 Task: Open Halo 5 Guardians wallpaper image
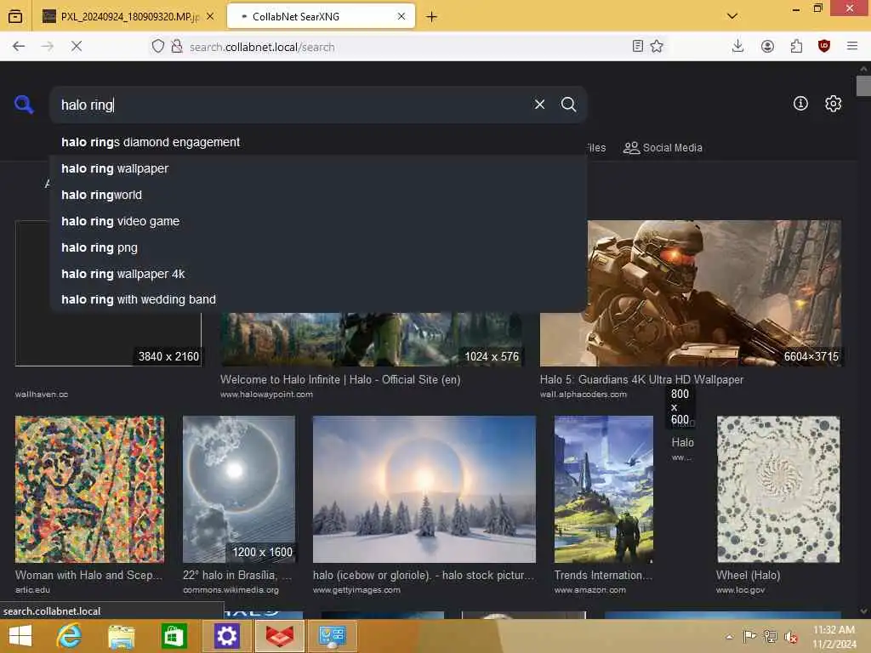tap(691, 293)
